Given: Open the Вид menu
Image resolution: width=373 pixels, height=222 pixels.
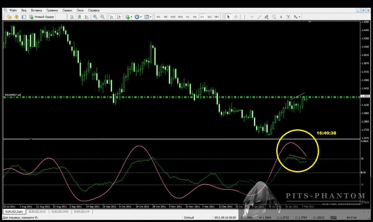Looking at the screenshot, I should pyautogui.click(x=24, y=10).
